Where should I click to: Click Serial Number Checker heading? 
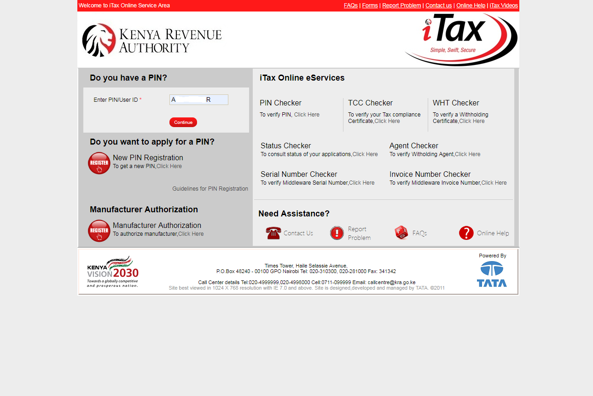[x=299, y=174]
